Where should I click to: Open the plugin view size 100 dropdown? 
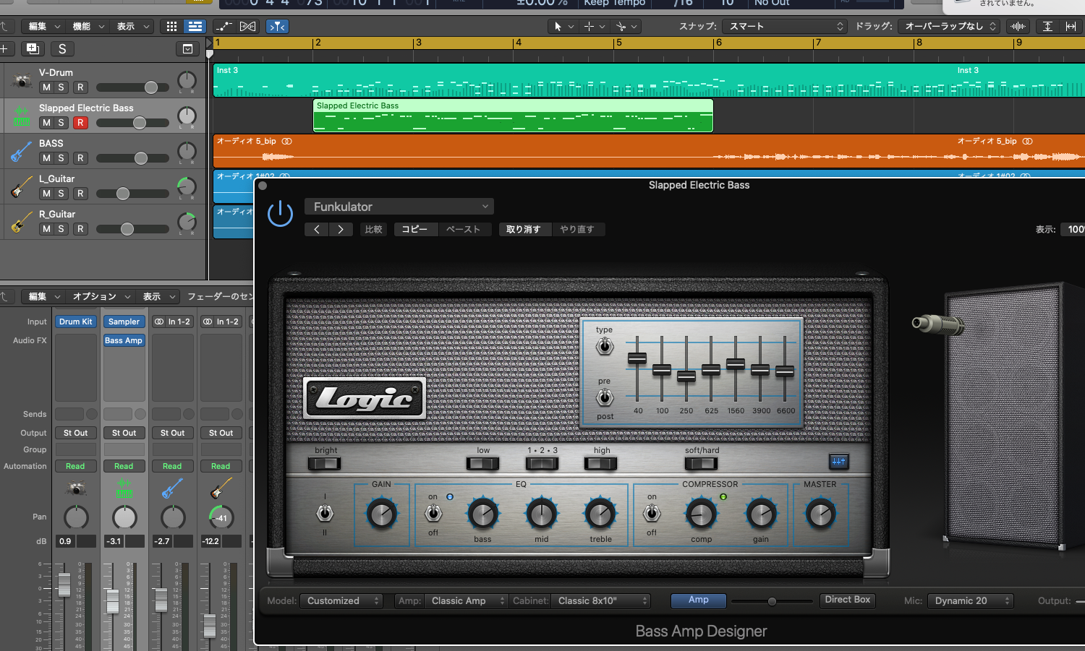click(1073, 229)
